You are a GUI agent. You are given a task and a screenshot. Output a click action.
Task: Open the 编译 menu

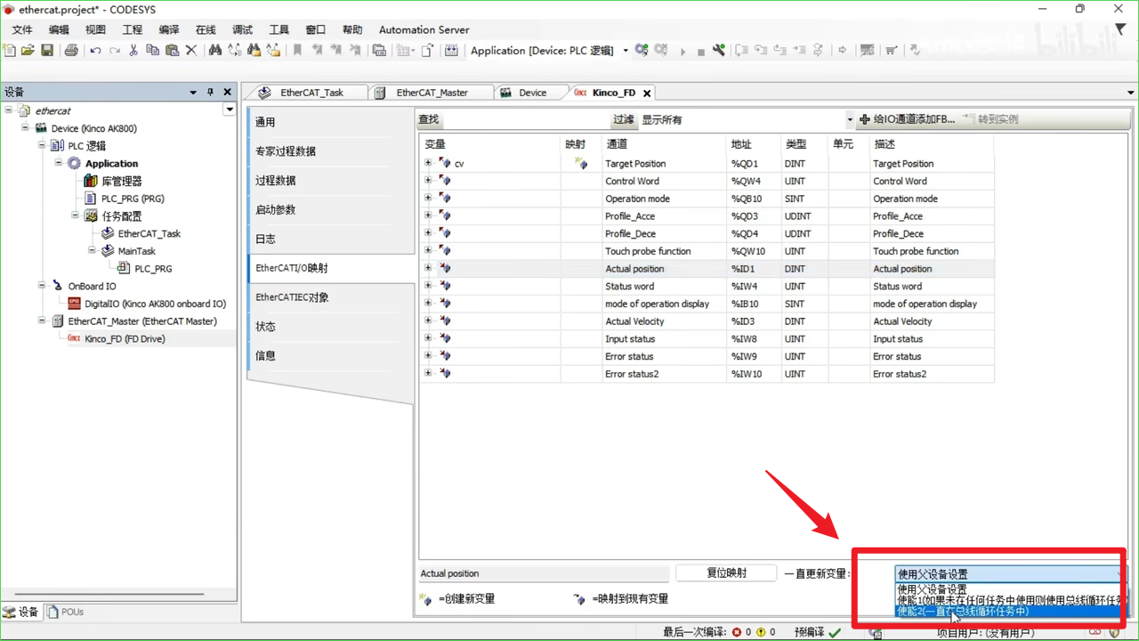pos(169,29)
